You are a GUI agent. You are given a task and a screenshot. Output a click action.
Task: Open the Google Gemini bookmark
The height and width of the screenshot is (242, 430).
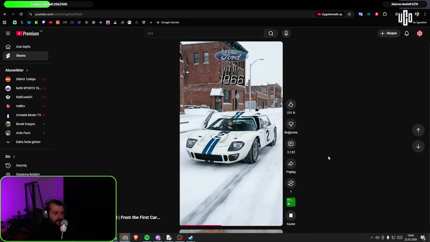point(168,23)
